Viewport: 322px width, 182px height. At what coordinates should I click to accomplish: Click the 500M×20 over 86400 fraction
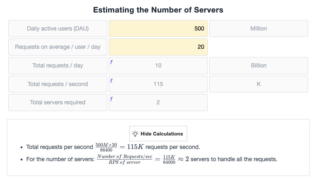click(106, 147)
